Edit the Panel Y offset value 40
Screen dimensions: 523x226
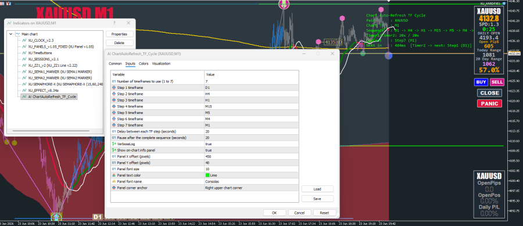[252, 163]
